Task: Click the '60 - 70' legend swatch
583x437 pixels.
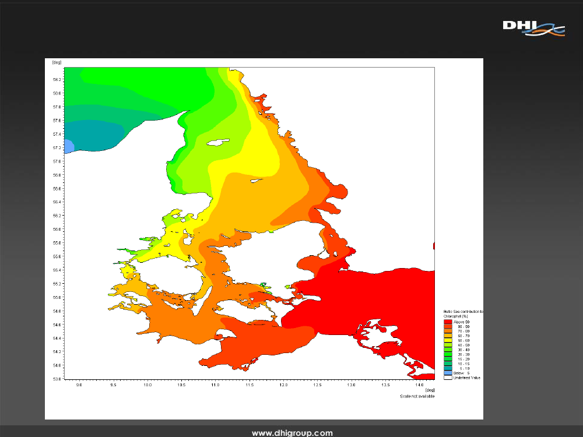Action: [x=448, y=336]
